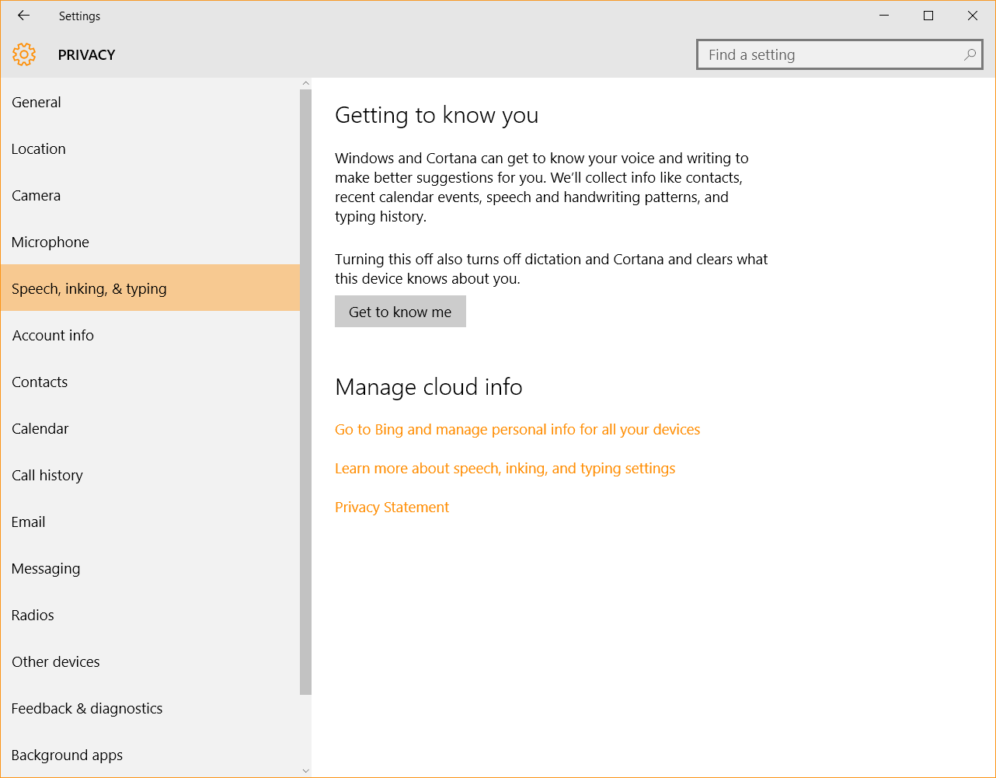Image resolution: width=996 pixels, height=778 pixels.
Task: Focus the Find a setting search box
Action: tap(840, 55)
